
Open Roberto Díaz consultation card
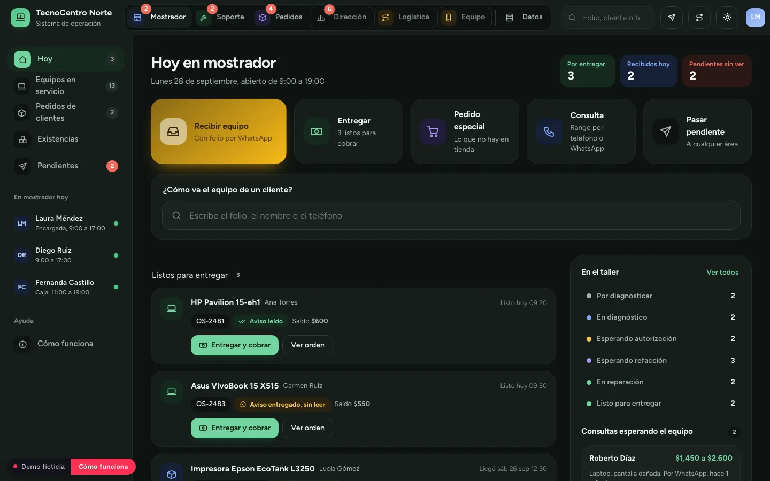pyautogui.click(x=661, y=464)
